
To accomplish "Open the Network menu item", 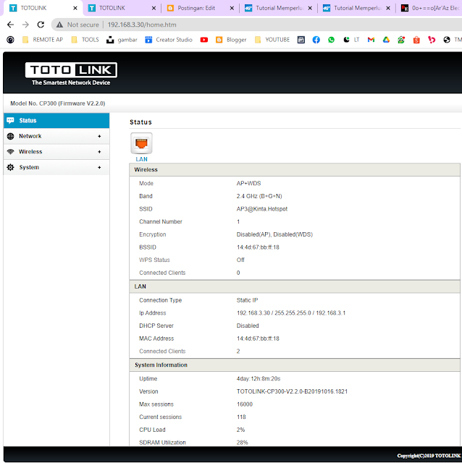I will tap(56, 136).
